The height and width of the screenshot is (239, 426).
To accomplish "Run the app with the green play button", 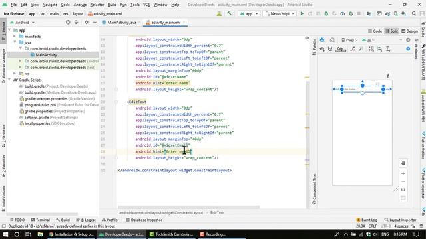I will 302,13.
